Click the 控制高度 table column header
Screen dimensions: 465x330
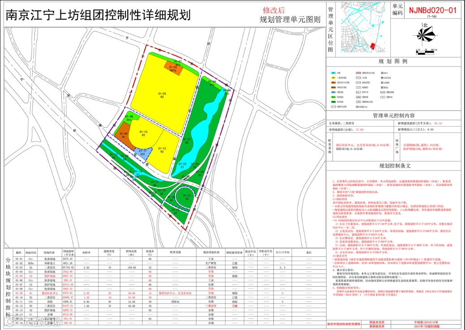point(132,253)
